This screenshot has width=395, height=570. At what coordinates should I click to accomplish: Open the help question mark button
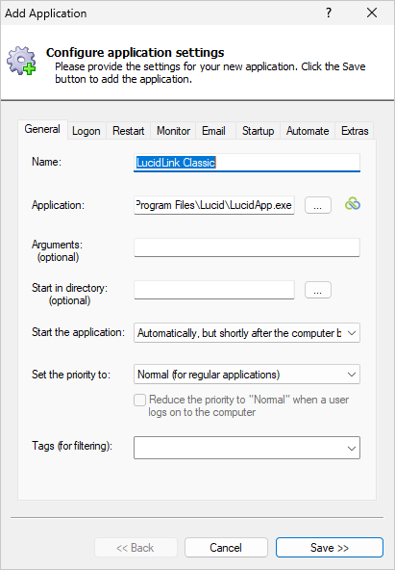pyautogui.click(x=329, y=13)
